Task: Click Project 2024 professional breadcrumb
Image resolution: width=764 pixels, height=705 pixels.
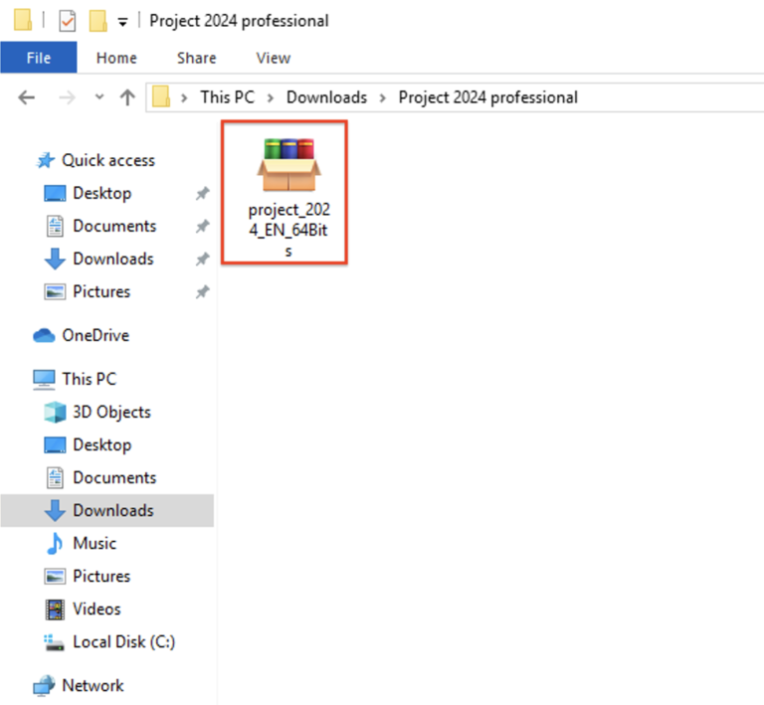Action: (x=488, y=97)
